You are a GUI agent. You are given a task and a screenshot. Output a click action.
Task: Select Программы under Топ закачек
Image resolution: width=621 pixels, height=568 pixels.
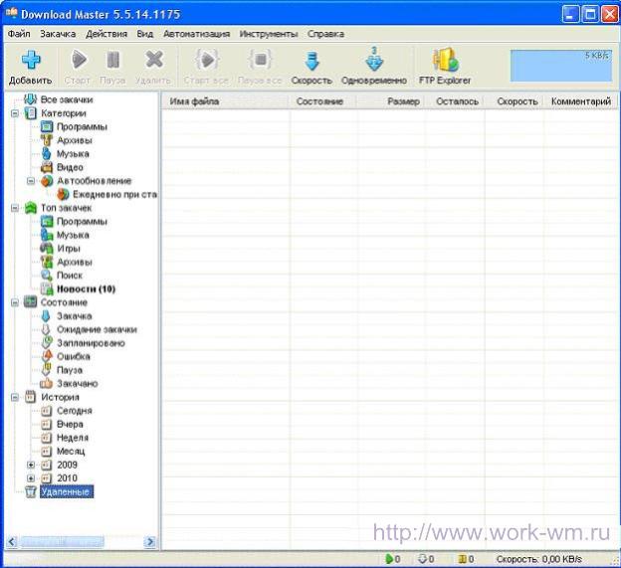point(82,221)
